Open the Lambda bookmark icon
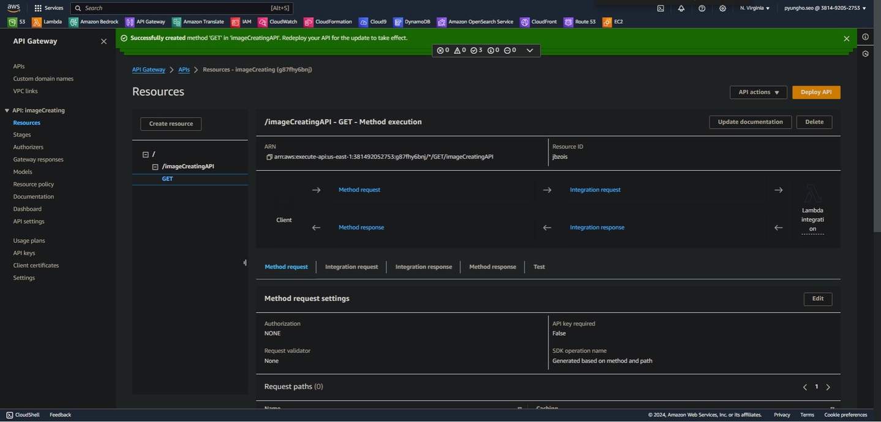The image size is (881, 422). [x=36, y=22]
